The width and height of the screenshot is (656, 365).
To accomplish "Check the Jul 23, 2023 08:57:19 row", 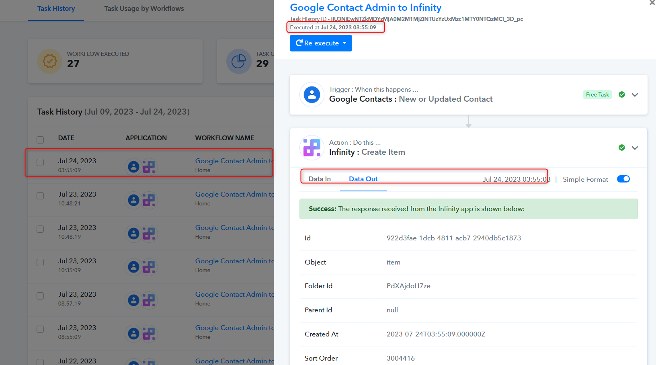I will point(40,295).
